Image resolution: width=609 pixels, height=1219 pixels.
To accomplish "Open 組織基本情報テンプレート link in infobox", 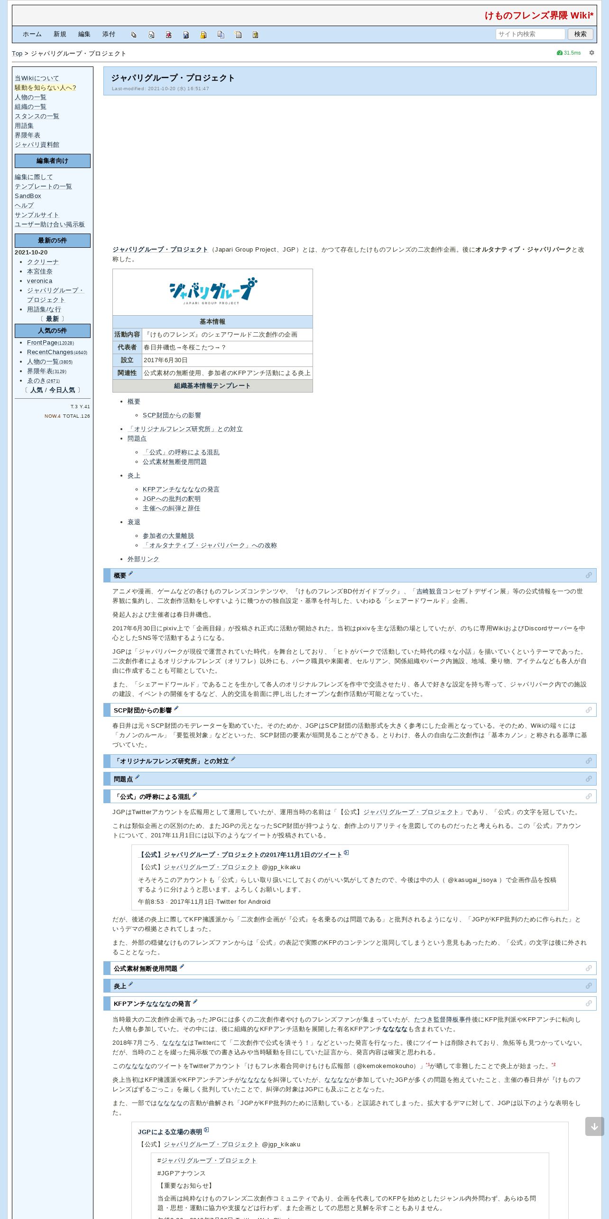I will [212, 386].
